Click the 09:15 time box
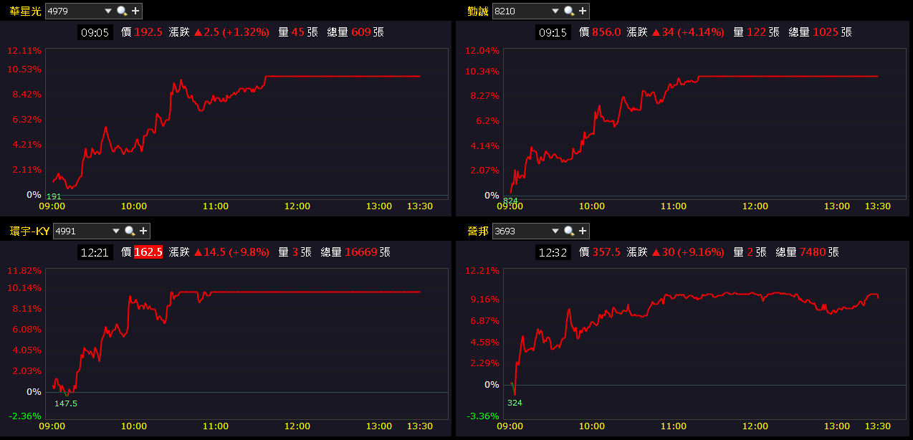The width and height of the screenshot is (913, 440). (x=553, y=32)
